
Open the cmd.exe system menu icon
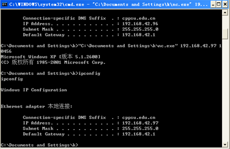pos(4,4)
